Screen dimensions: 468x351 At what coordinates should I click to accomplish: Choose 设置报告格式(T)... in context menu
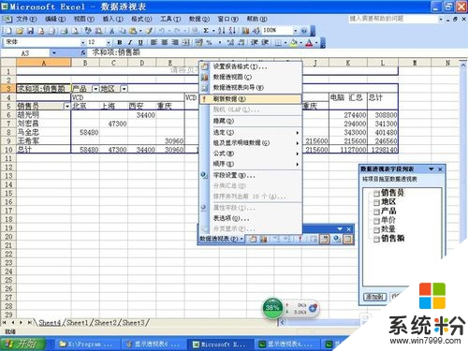[x=251, y=66]
